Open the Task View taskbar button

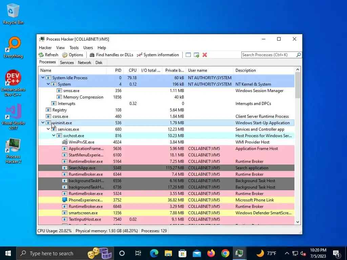tap(138, 253)
